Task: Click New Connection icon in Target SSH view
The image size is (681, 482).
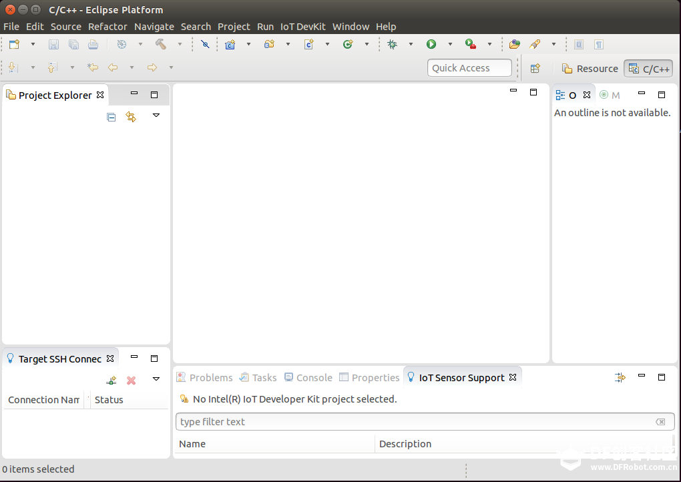Action: coord(111,381)
